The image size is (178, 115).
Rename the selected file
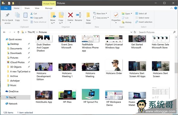[78, 17]
